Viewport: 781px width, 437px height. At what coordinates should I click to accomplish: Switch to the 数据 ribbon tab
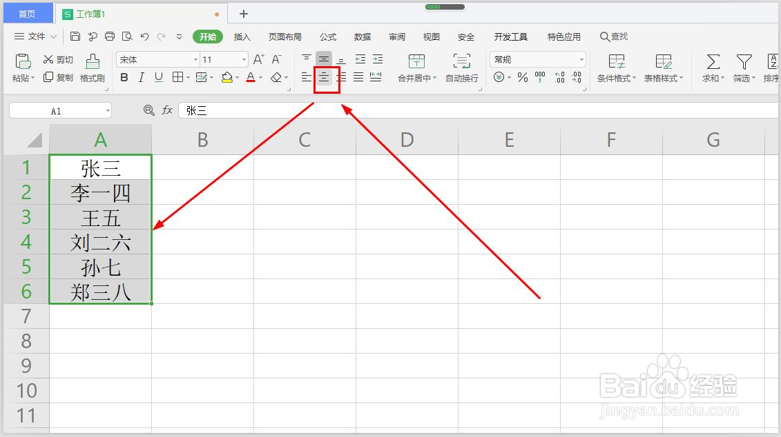pos(362,37)
